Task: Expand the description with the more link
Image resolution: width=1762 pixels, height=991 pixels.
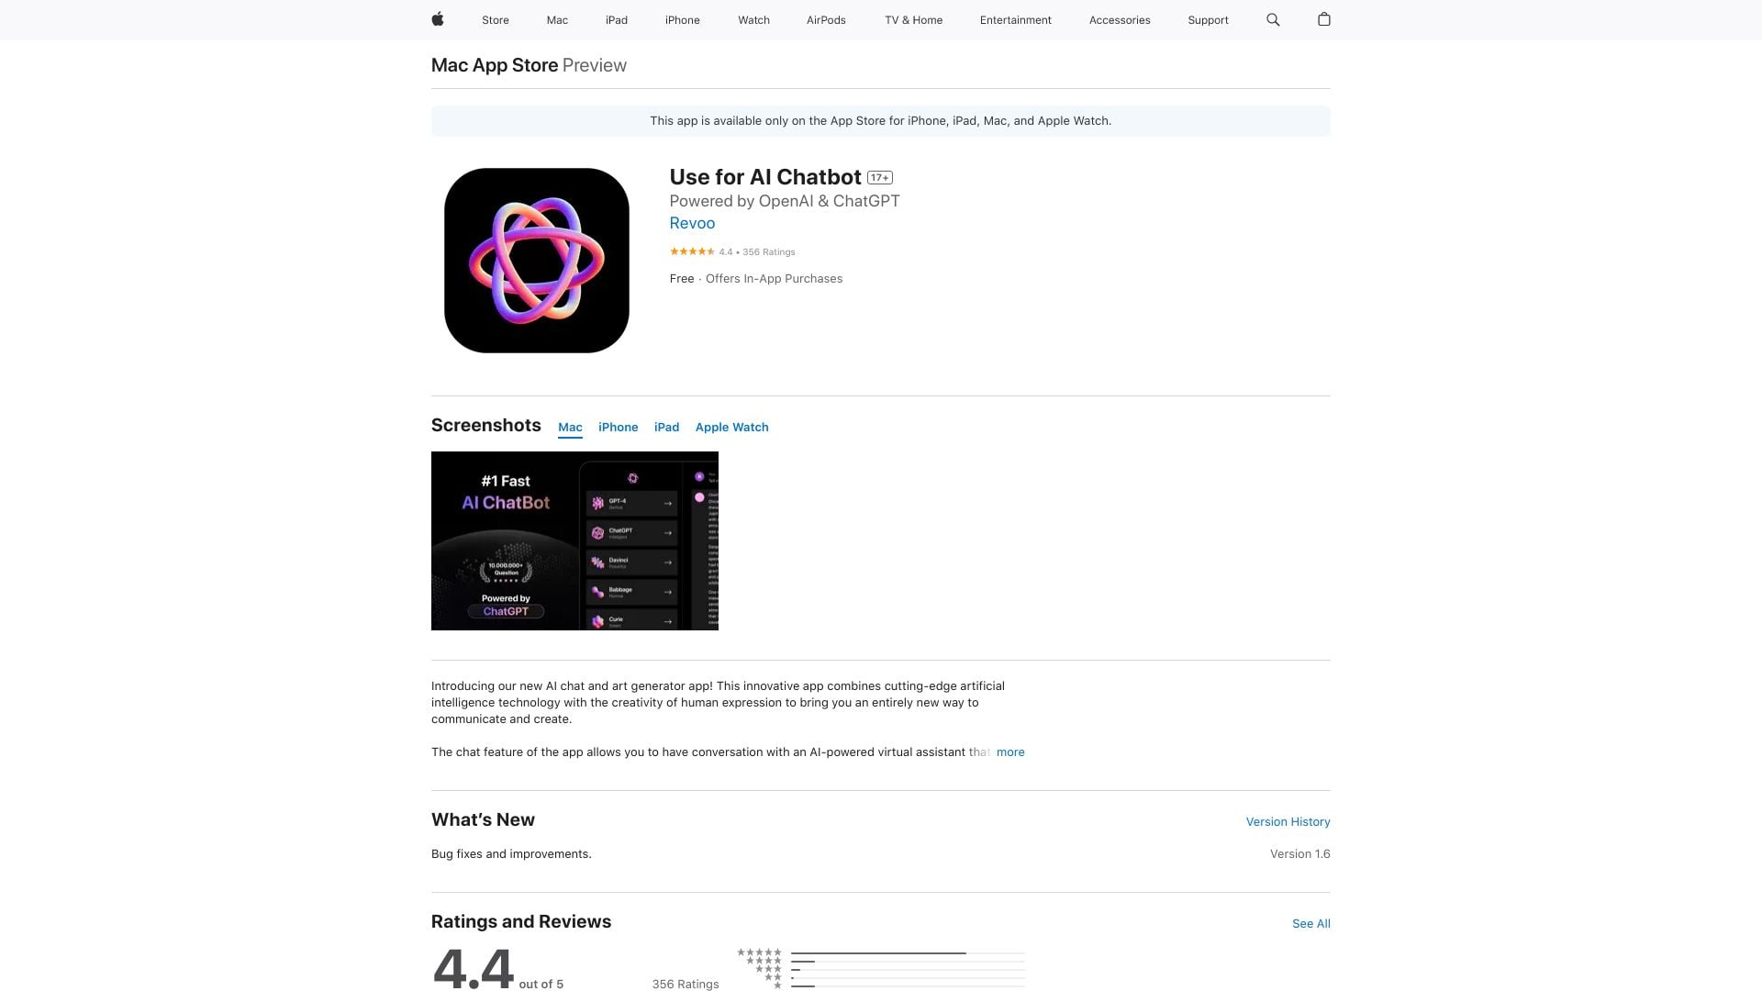Action: [1009, 752]
